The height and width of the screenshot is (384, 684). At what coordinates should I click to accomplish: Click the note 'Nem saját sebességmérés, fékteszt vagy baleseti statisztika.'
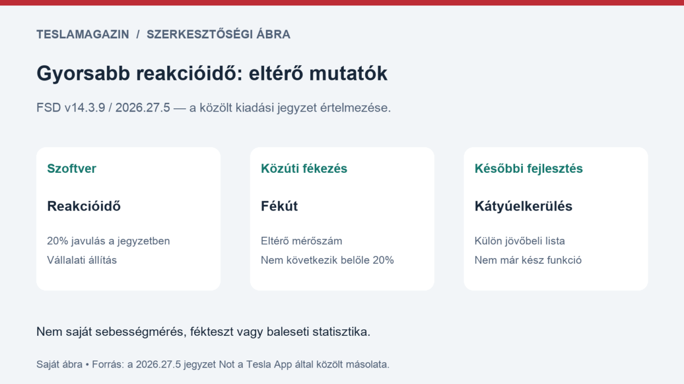point(203,331)
